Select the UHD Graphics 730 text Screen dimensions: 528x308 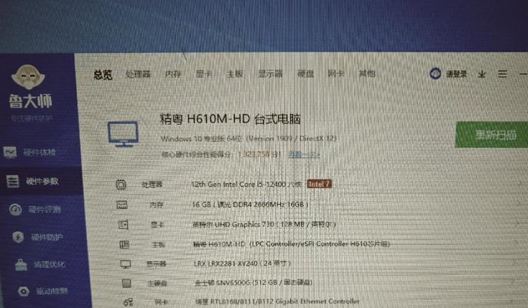point(264,224)
